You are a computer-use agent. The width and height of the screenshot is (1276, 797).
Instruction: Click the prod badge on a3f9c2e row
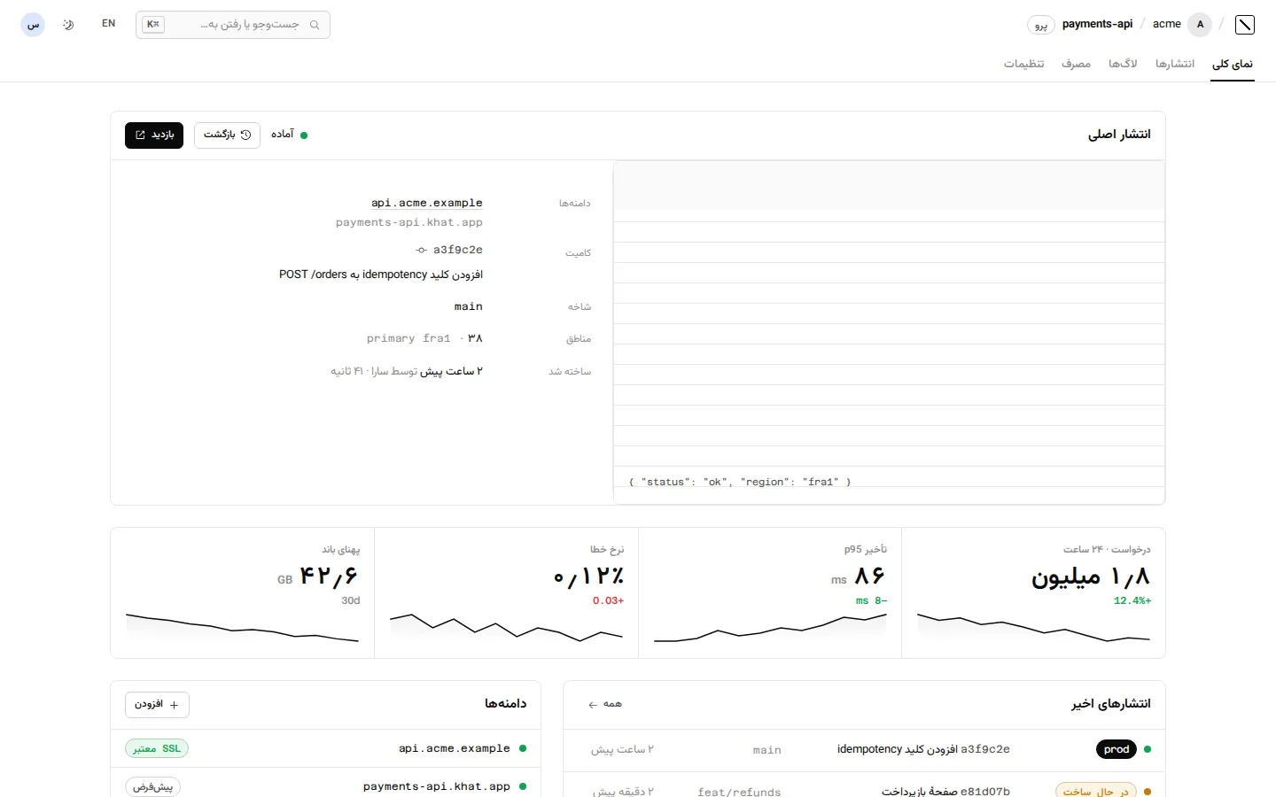pos(1116,749)
